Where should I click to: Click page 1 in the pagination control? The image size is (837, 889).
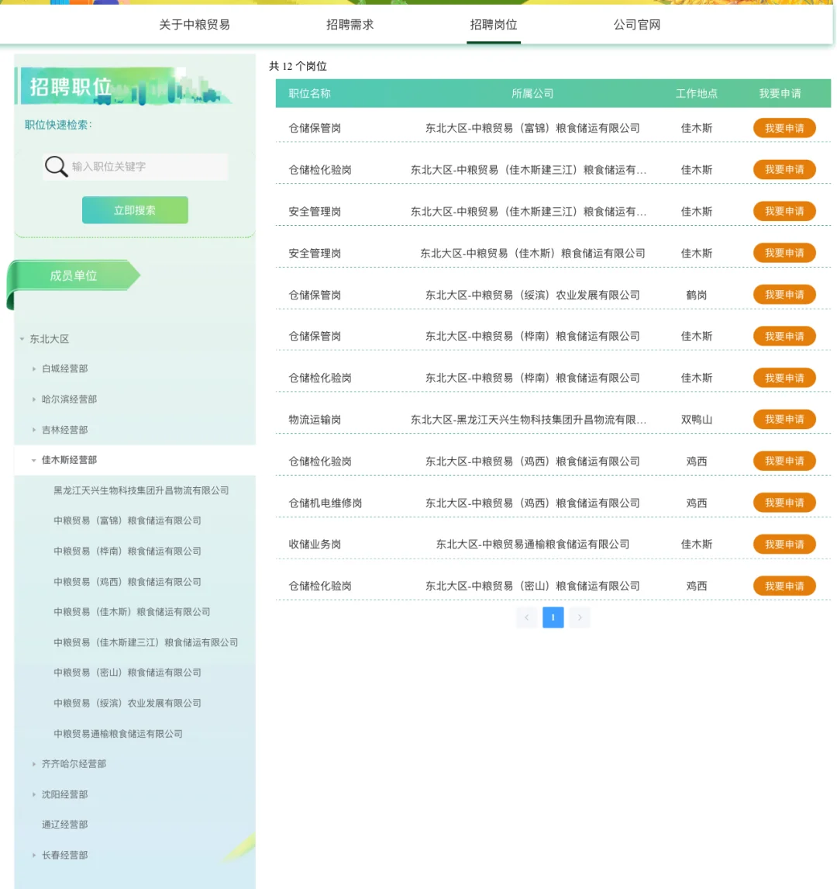tap(553, 617)
